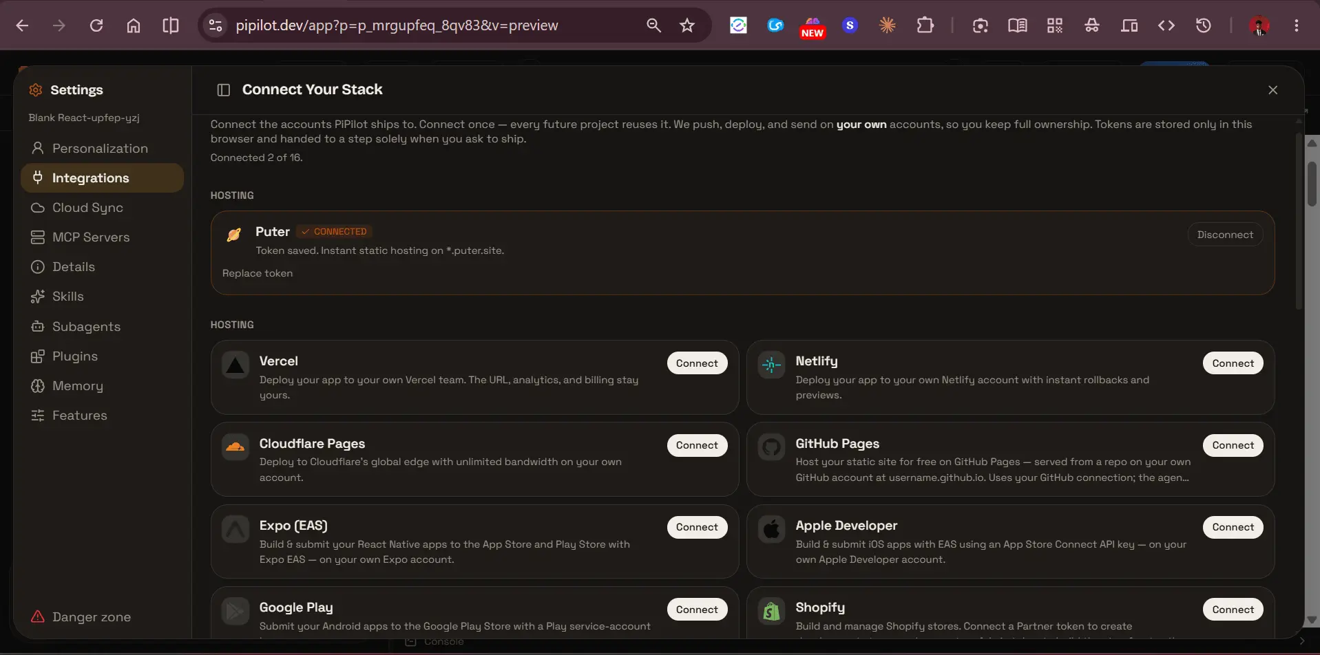
Task: Click the Puter CONNECTED status badge
Action: tap(335, 232)
